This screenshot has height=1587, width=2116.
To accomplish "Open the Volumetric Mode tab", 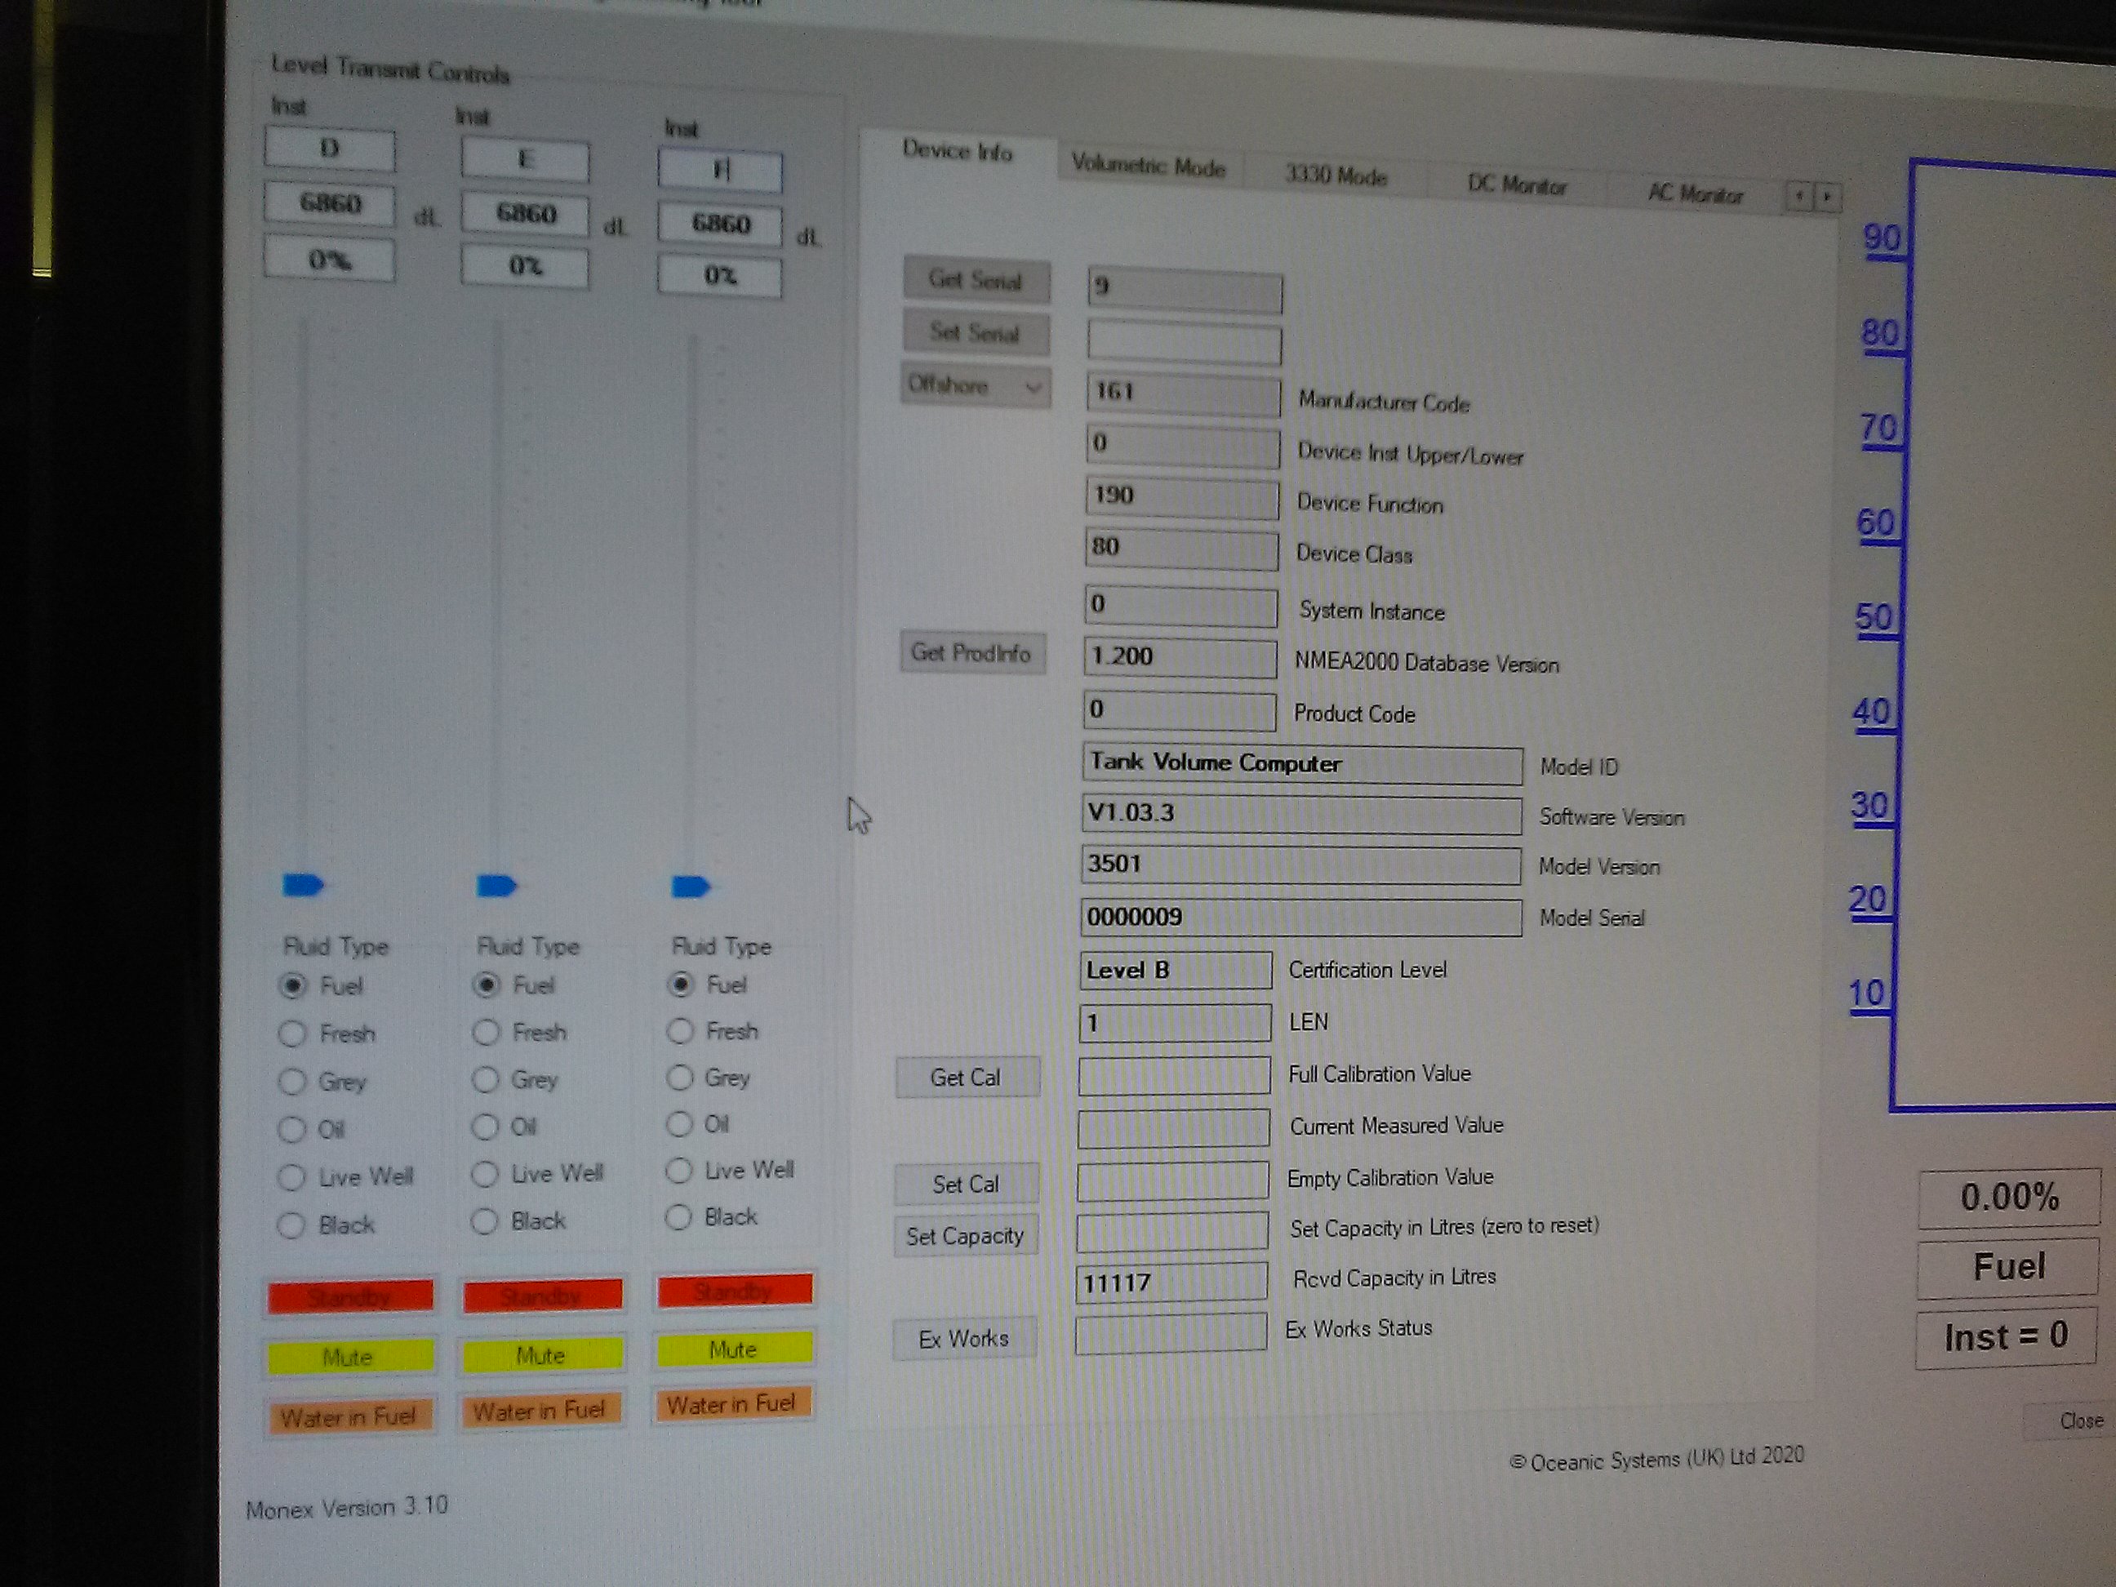I will coord(1148,166).
